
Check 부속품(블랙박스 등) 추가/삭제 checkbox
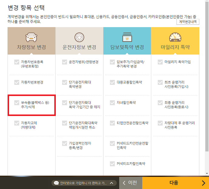click(17, 103)
